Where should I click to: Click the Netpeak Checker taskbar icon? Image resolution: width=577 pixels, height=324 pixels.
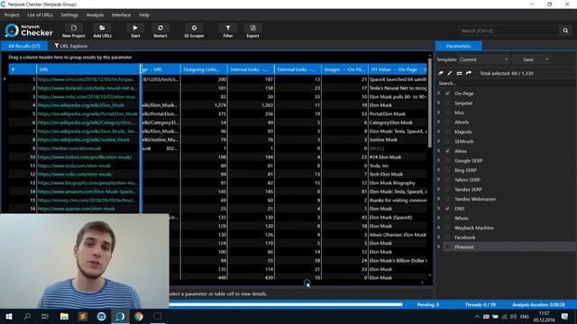[120, 316]
